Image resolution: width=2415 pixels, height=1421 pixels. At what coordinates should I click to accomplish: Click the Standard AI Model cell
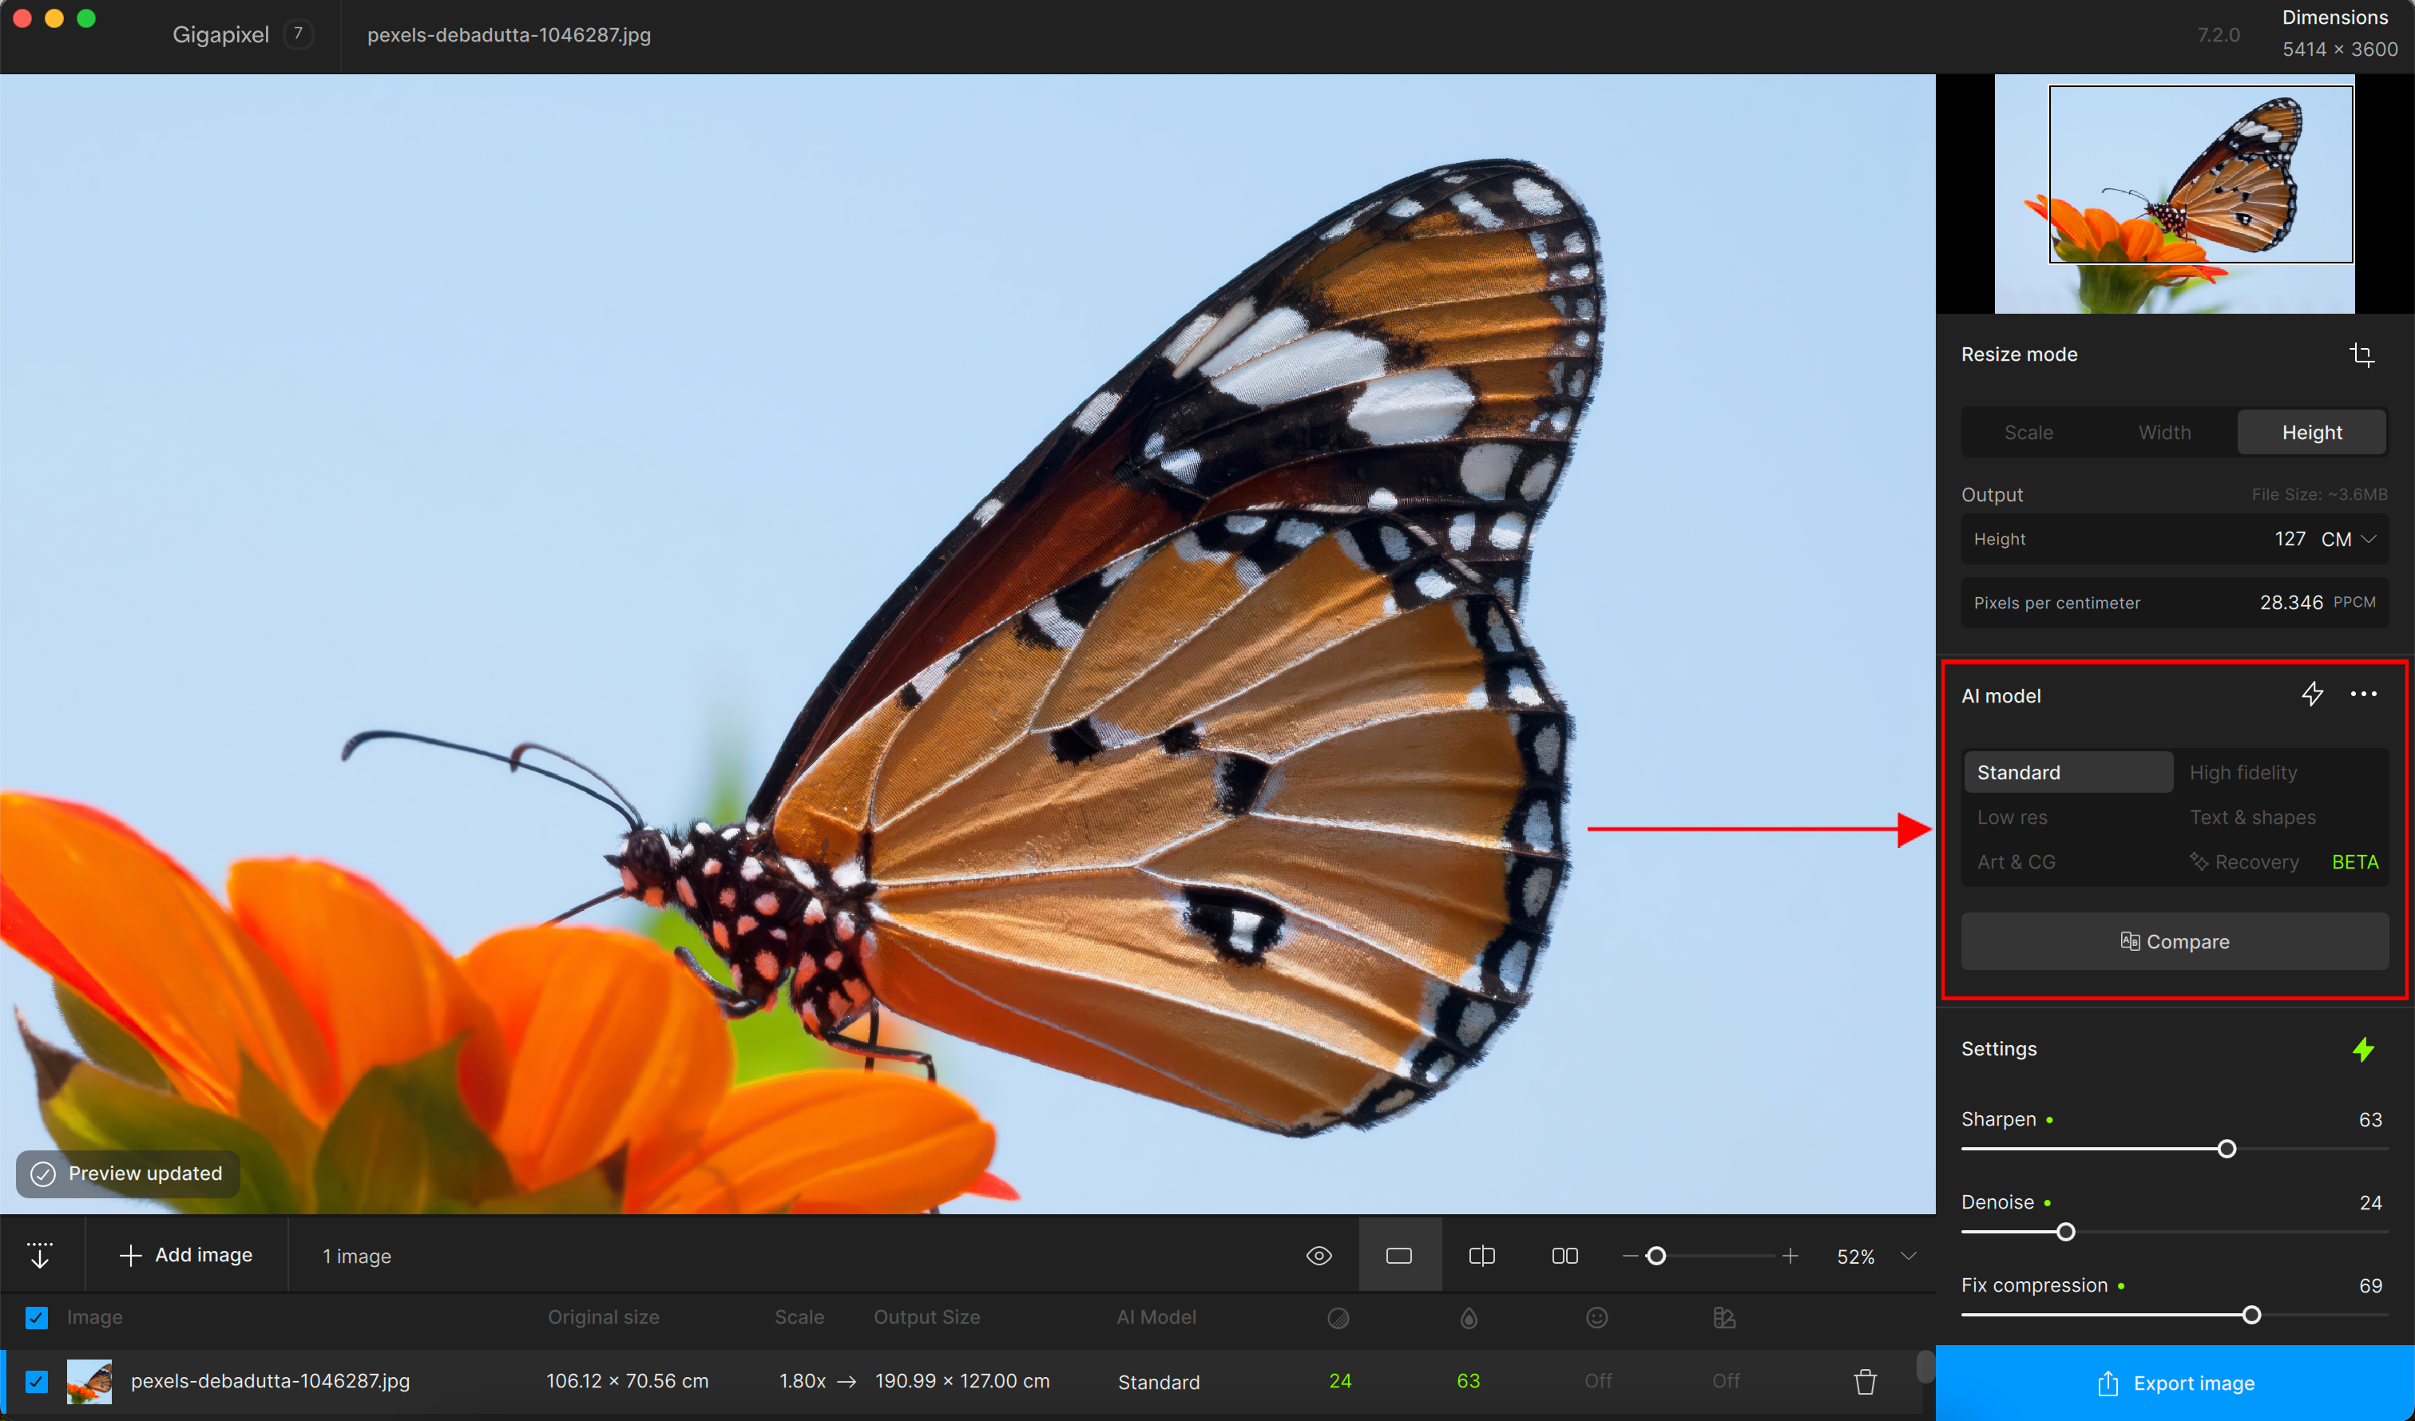click(1159, 1382)
